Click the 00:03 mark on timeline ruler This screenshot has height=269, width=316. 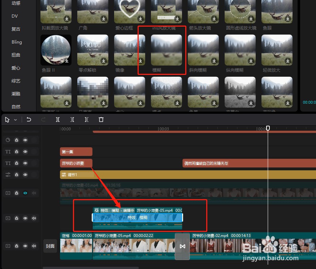(164, 129)
